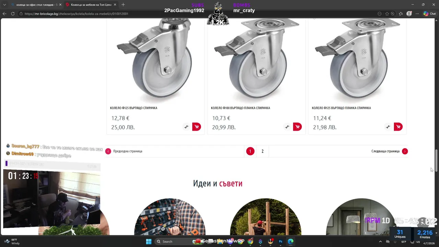439x247 pixels.
Task: Open a new browser tab
Action: click(x=123, y=4)
